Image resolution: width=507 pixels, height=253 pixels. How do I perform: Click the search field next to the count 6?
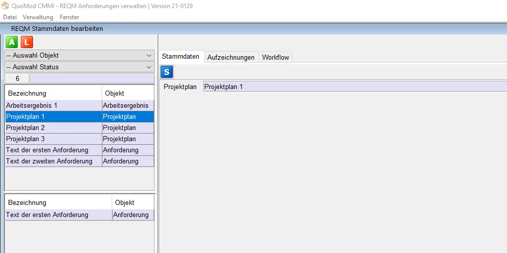tap(92, 78)
